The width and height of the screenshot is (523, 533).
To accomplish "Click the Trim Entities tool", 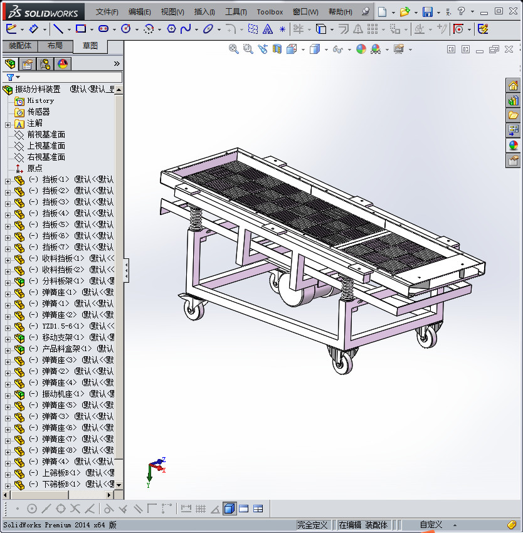I will 298,29.
